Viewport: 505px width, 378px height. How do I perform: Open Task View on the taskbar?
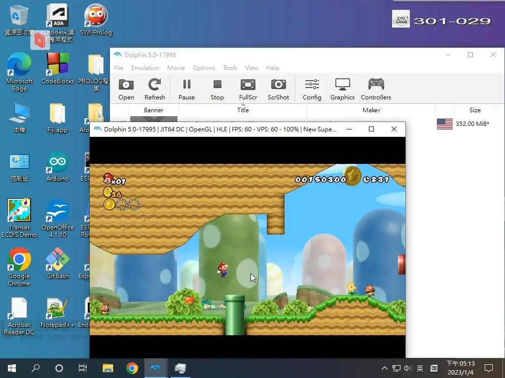pos(83,368)
